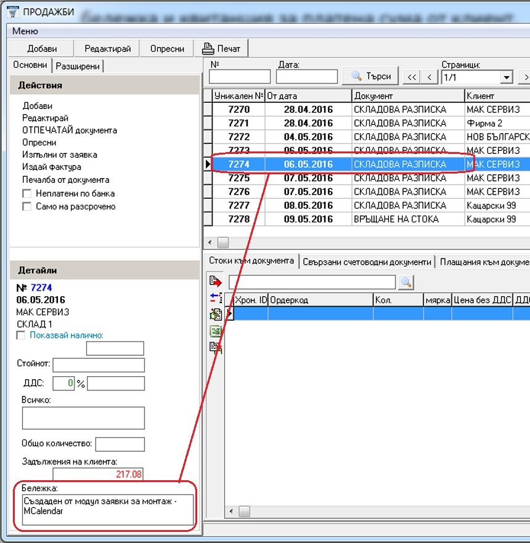Open the Страници page dropdown

point(507,77)
